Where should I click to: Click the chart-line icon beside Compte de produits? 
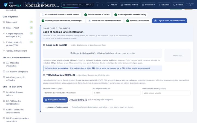[x=4, y=34]
